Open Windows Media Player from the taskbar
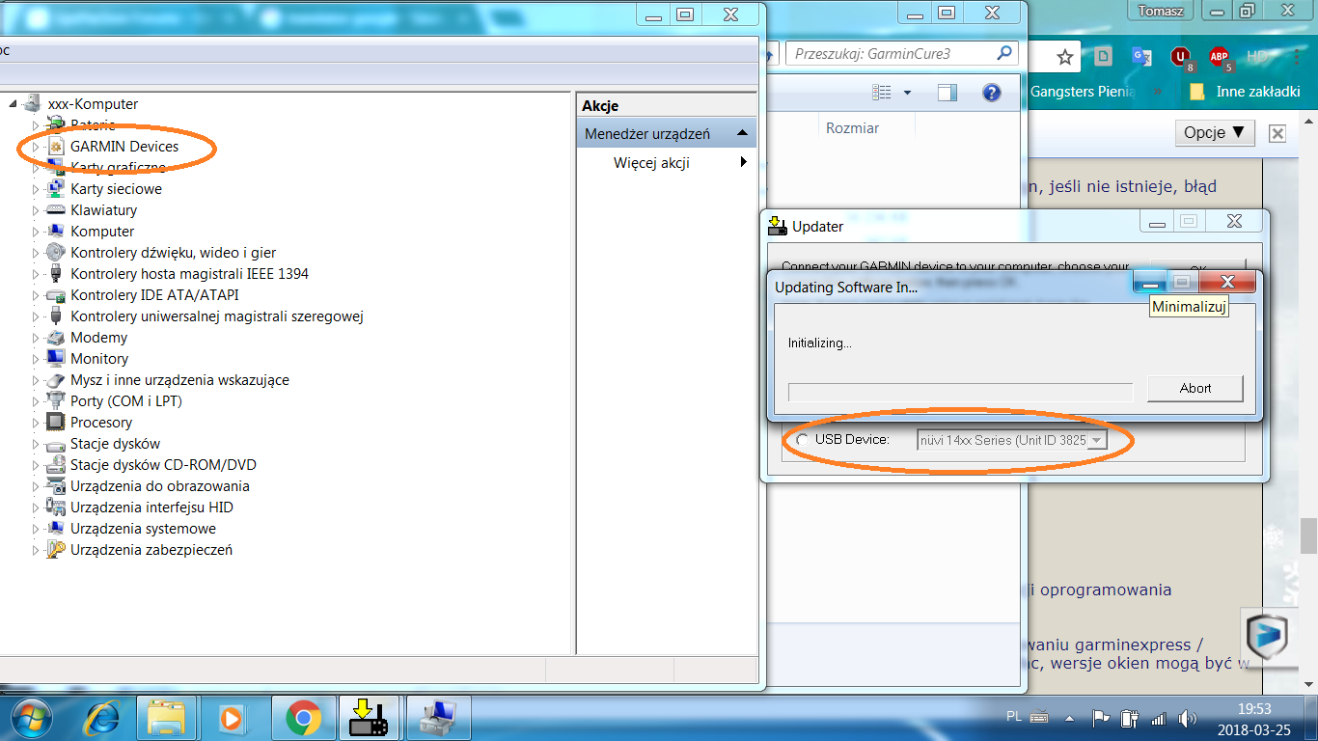The width and height of the screenshot is (1318, 741). pos(233,718)
